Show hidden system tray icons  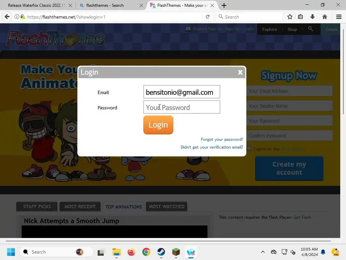coord(263,252)
